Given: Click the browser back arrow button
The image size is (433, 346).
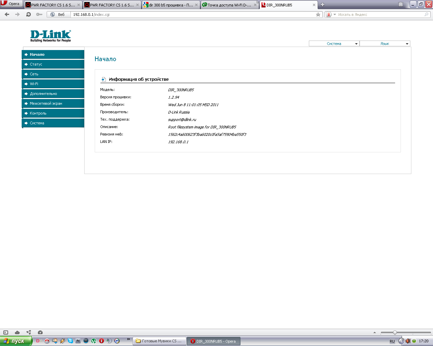Looking at the screenshot, I should [x=7, y=15].
